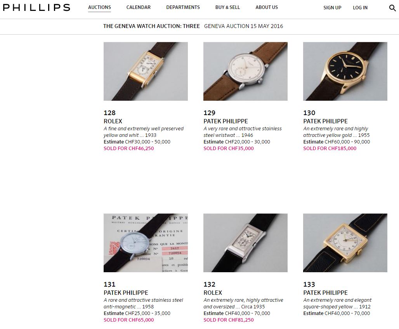Image resolution: width=399 pixels, height=329 pixels.
Task: Open the Departments menu
Action: point(183,7)
